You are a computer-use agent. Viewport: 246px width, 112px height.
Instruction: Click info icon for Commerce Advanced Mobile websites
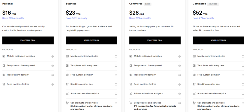point(243,56)
